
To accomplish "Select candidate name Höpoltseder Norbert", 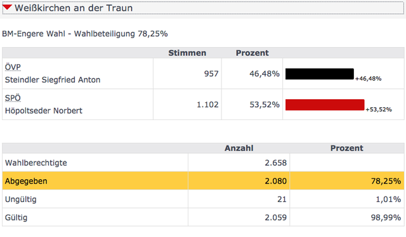I will [x=44, y=111].
